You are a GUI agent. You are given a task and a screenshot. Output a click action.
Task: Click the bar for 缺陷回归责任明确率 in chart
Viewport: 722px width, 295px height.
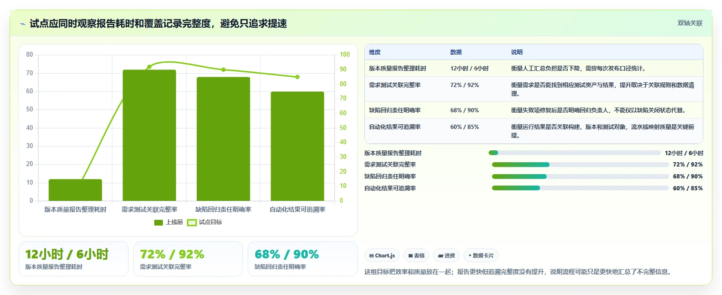(x=223, y=139)
